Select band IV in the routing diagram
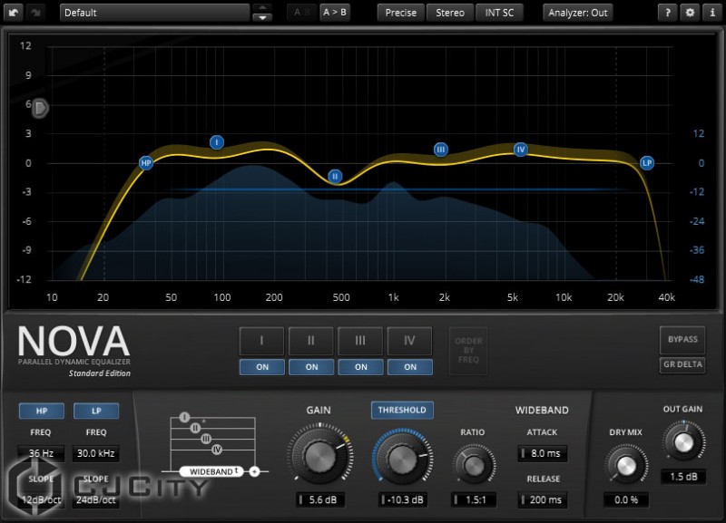Screen dimensions: 726x523 (217, 450)
